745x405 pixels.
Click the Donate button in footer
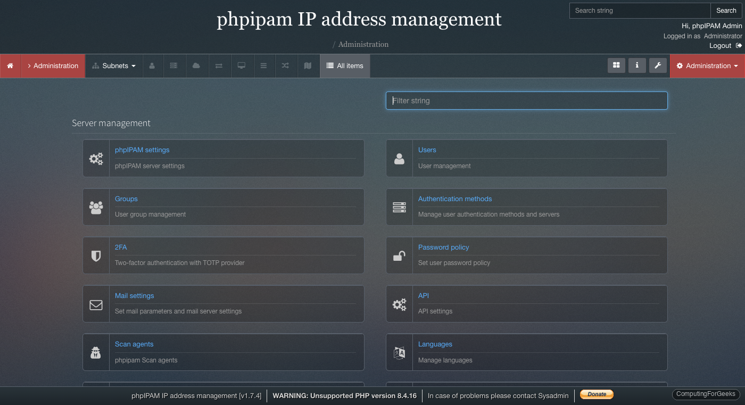click(x=596, y=394)
